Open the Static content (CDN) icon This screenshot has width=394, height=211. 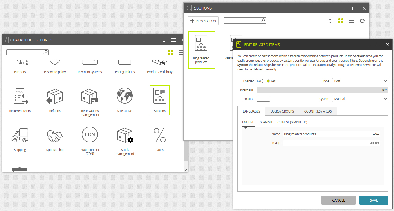(x=90, y=135)
